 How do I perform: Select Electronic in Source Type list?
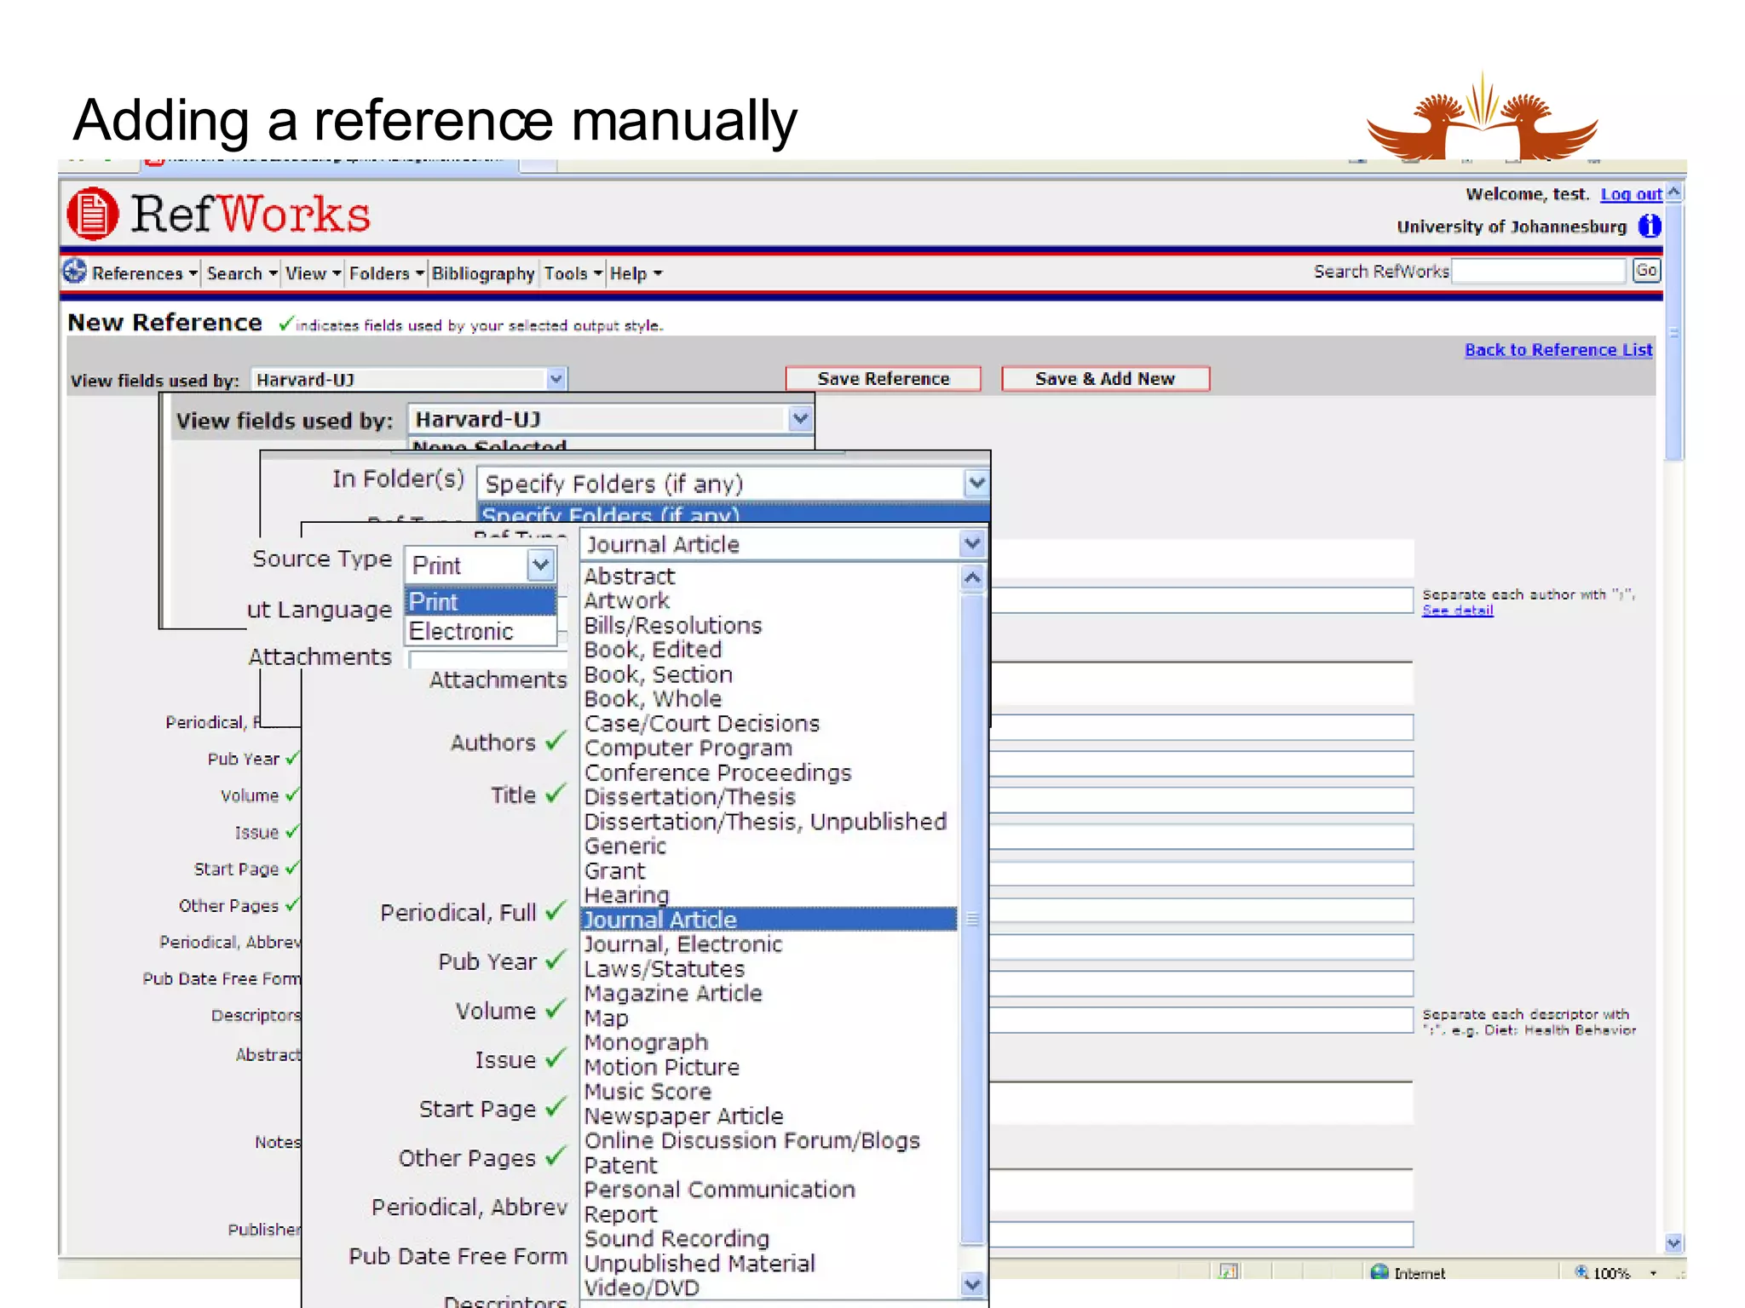(x=481, y=631)
